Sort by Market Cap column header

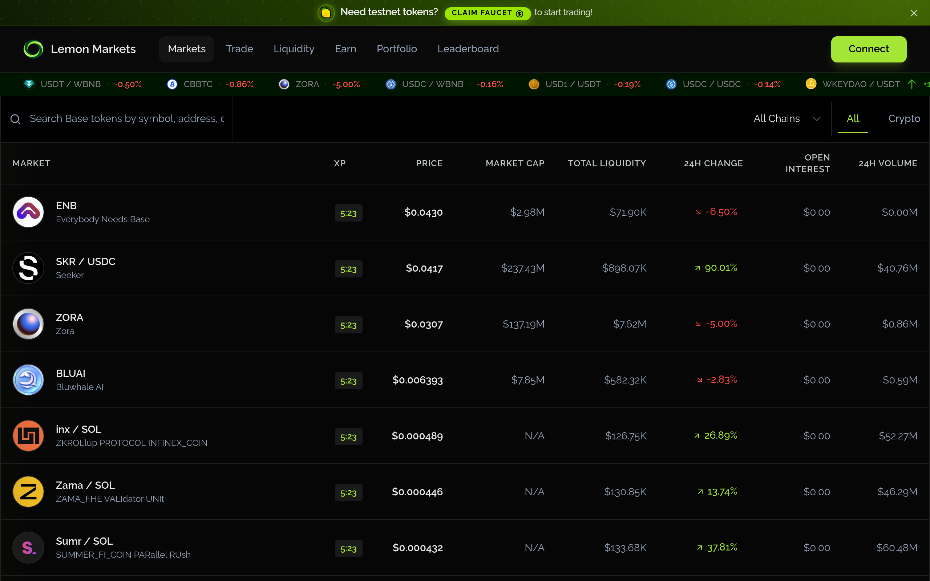point(514,163)
